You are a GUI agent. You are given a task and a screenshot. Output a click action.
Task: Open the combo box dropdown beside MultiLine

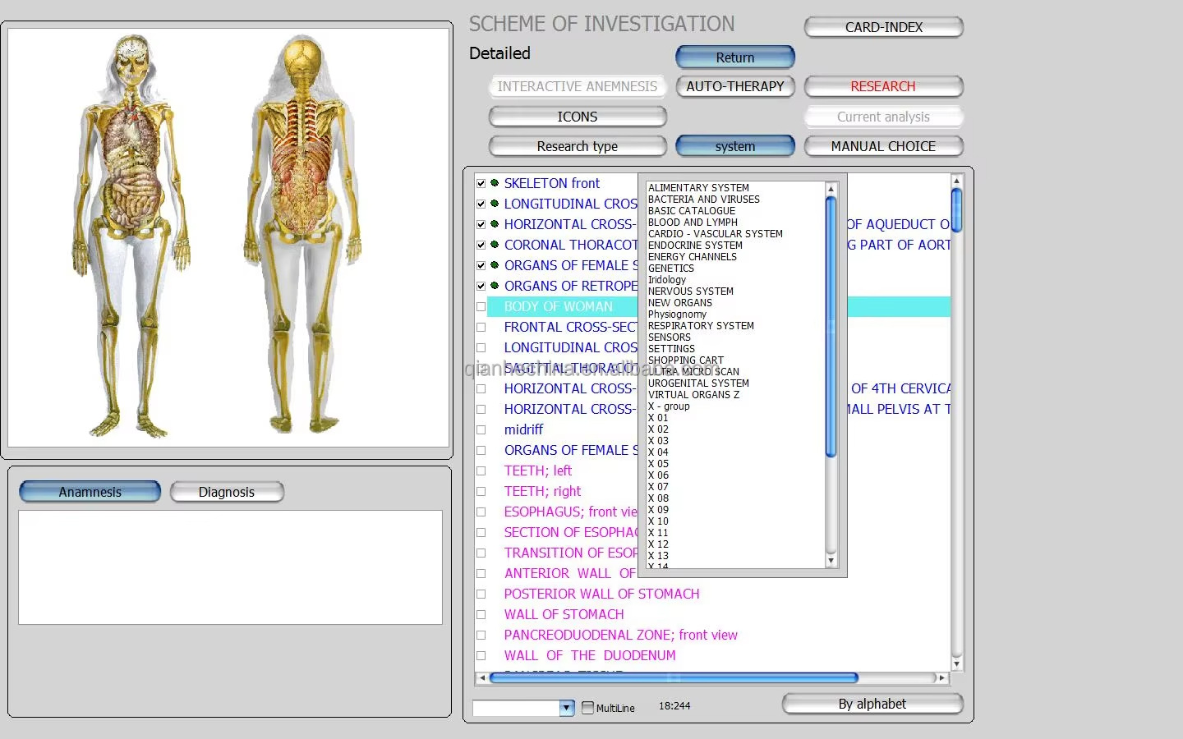coord(566,708)
